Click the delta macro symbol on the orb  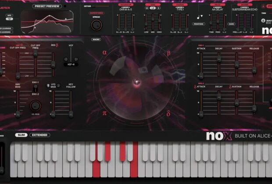[168, 113]
